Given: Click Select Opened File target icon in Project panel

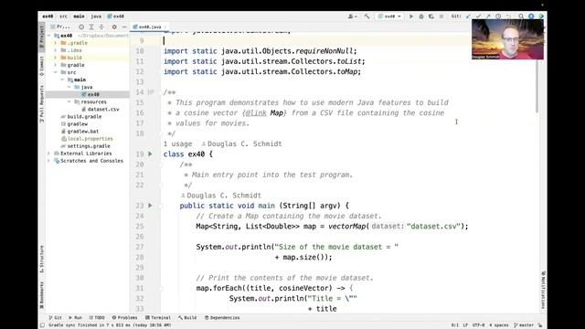Looking at the screenshot, I should coord(81,27).
